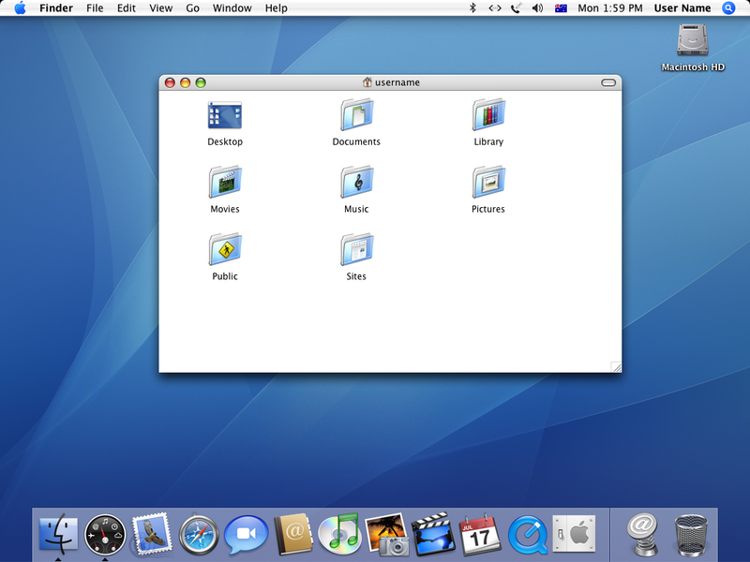Viewport: 750px width, 562px height.
Task: Launch QuickTime Player from the Dock
Action: [x=528, y=534]
